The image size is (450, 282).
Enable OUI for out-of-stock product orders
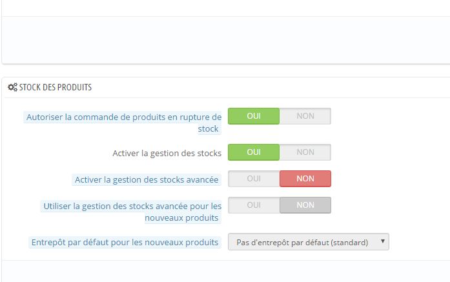pyautogui.click(x=254, y=116)
